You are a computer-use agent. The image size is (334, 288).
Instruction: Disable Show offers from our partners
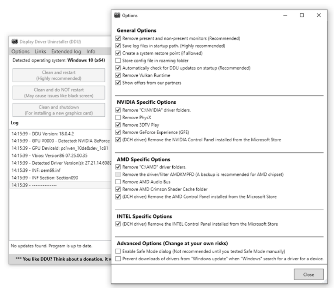coord(118,83)
